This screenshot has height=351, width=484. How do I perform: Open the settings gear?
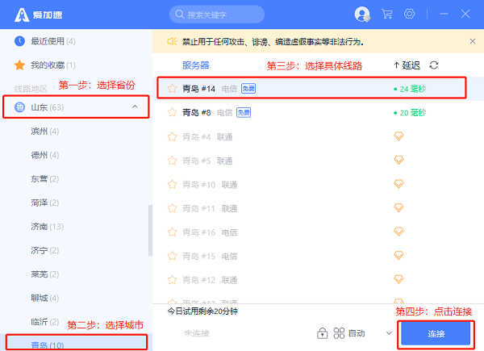pos(409,14)
